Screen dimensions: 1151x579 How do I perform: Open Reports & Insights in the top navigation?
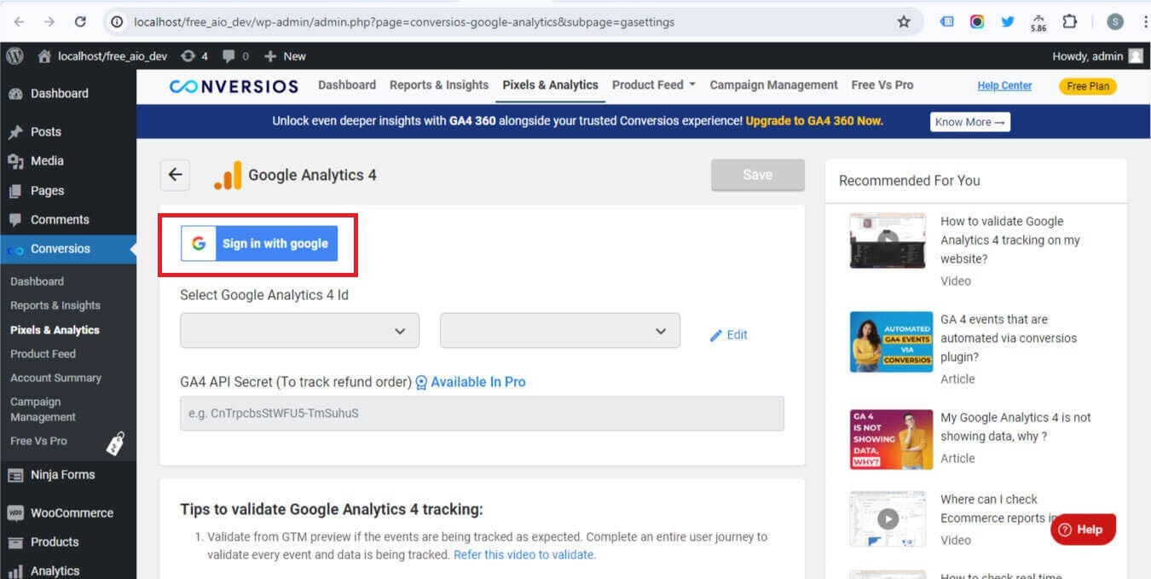(x=439, y=85)
